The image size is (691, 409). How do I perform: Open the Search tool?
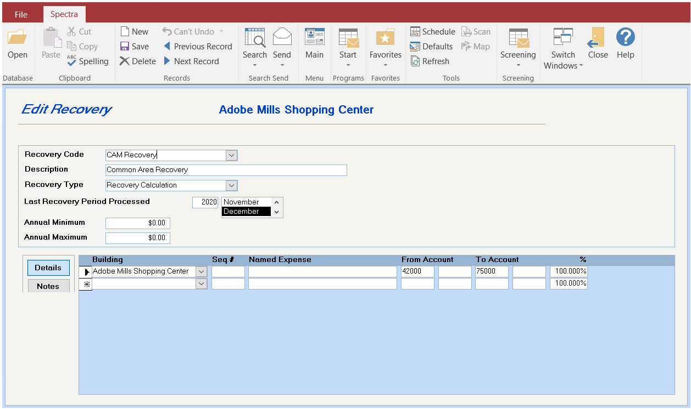(x=255, y=48)
